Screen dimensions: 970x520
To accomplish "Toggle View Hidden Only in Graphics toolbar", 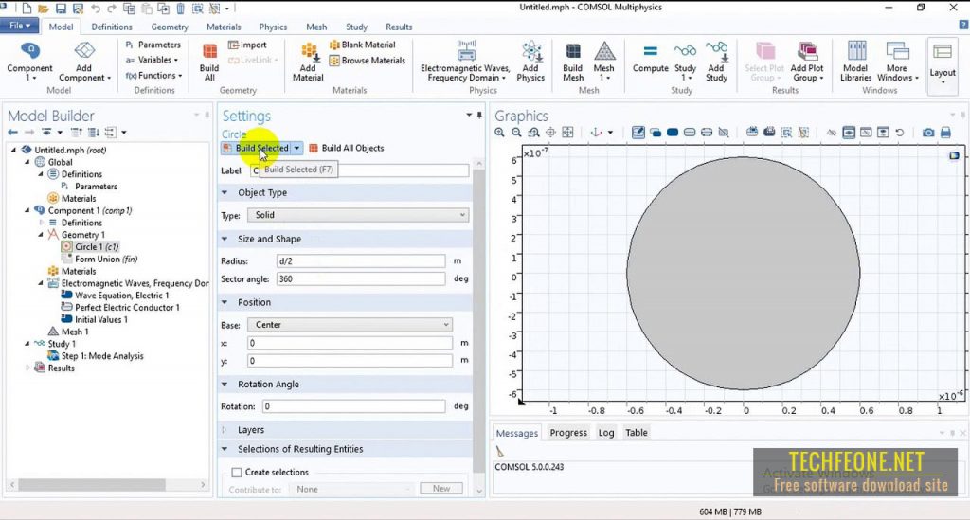I will (866, 133).
